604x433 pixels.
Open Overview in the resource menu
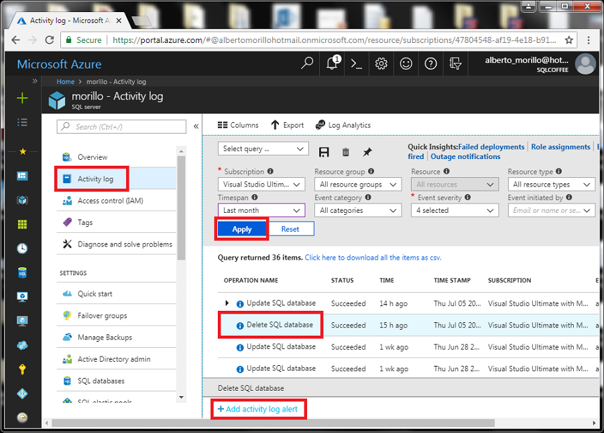[117, 157]
